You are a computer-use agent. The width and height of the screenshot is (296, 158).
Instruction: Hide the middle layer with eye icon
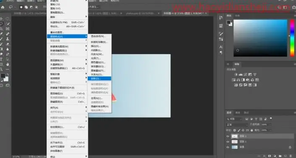pyautogui.click(x=228, y=142)
